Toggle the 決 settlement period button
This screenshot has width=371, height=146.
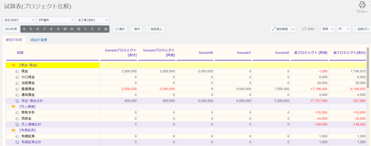pos(106,29)
